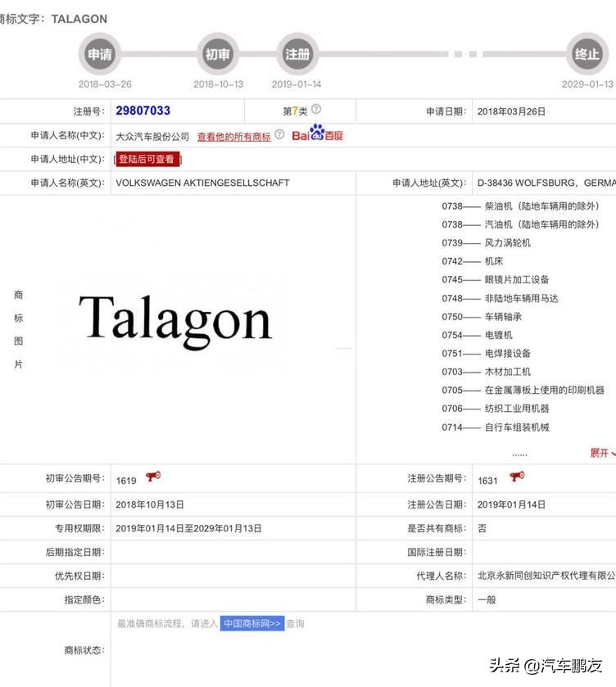Click goods item 0750 车辆轴承
616x687 pixels.
(482, 317)
